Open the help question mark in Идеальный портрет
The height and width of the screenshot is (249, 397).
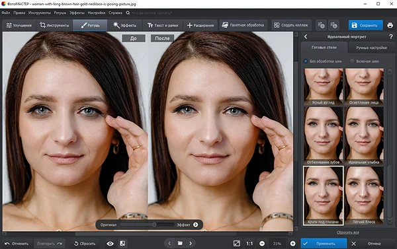[x=391, y=37]
